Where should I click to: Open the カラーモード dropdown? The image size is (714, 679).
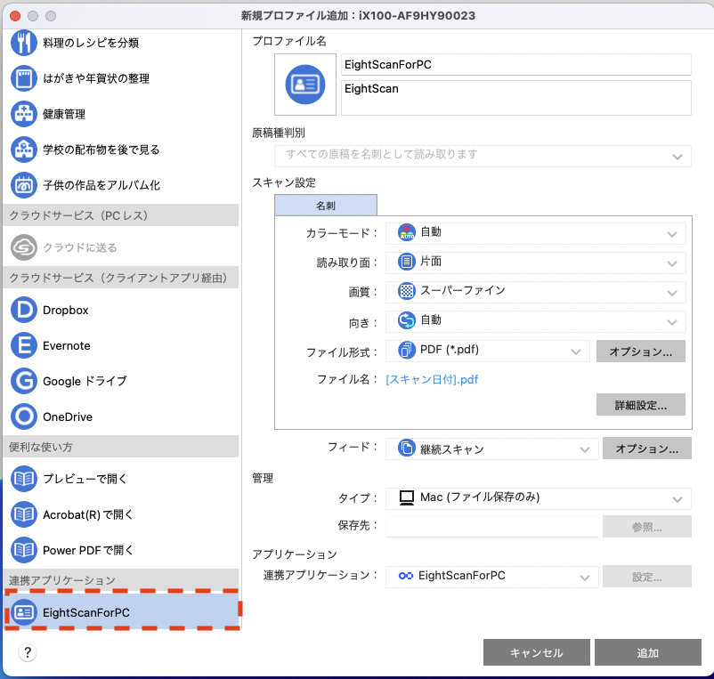point(536,233)
